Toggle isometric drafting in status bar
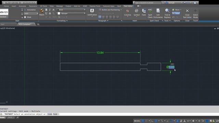Screen dimensions: 219x123 pos(162,121)
